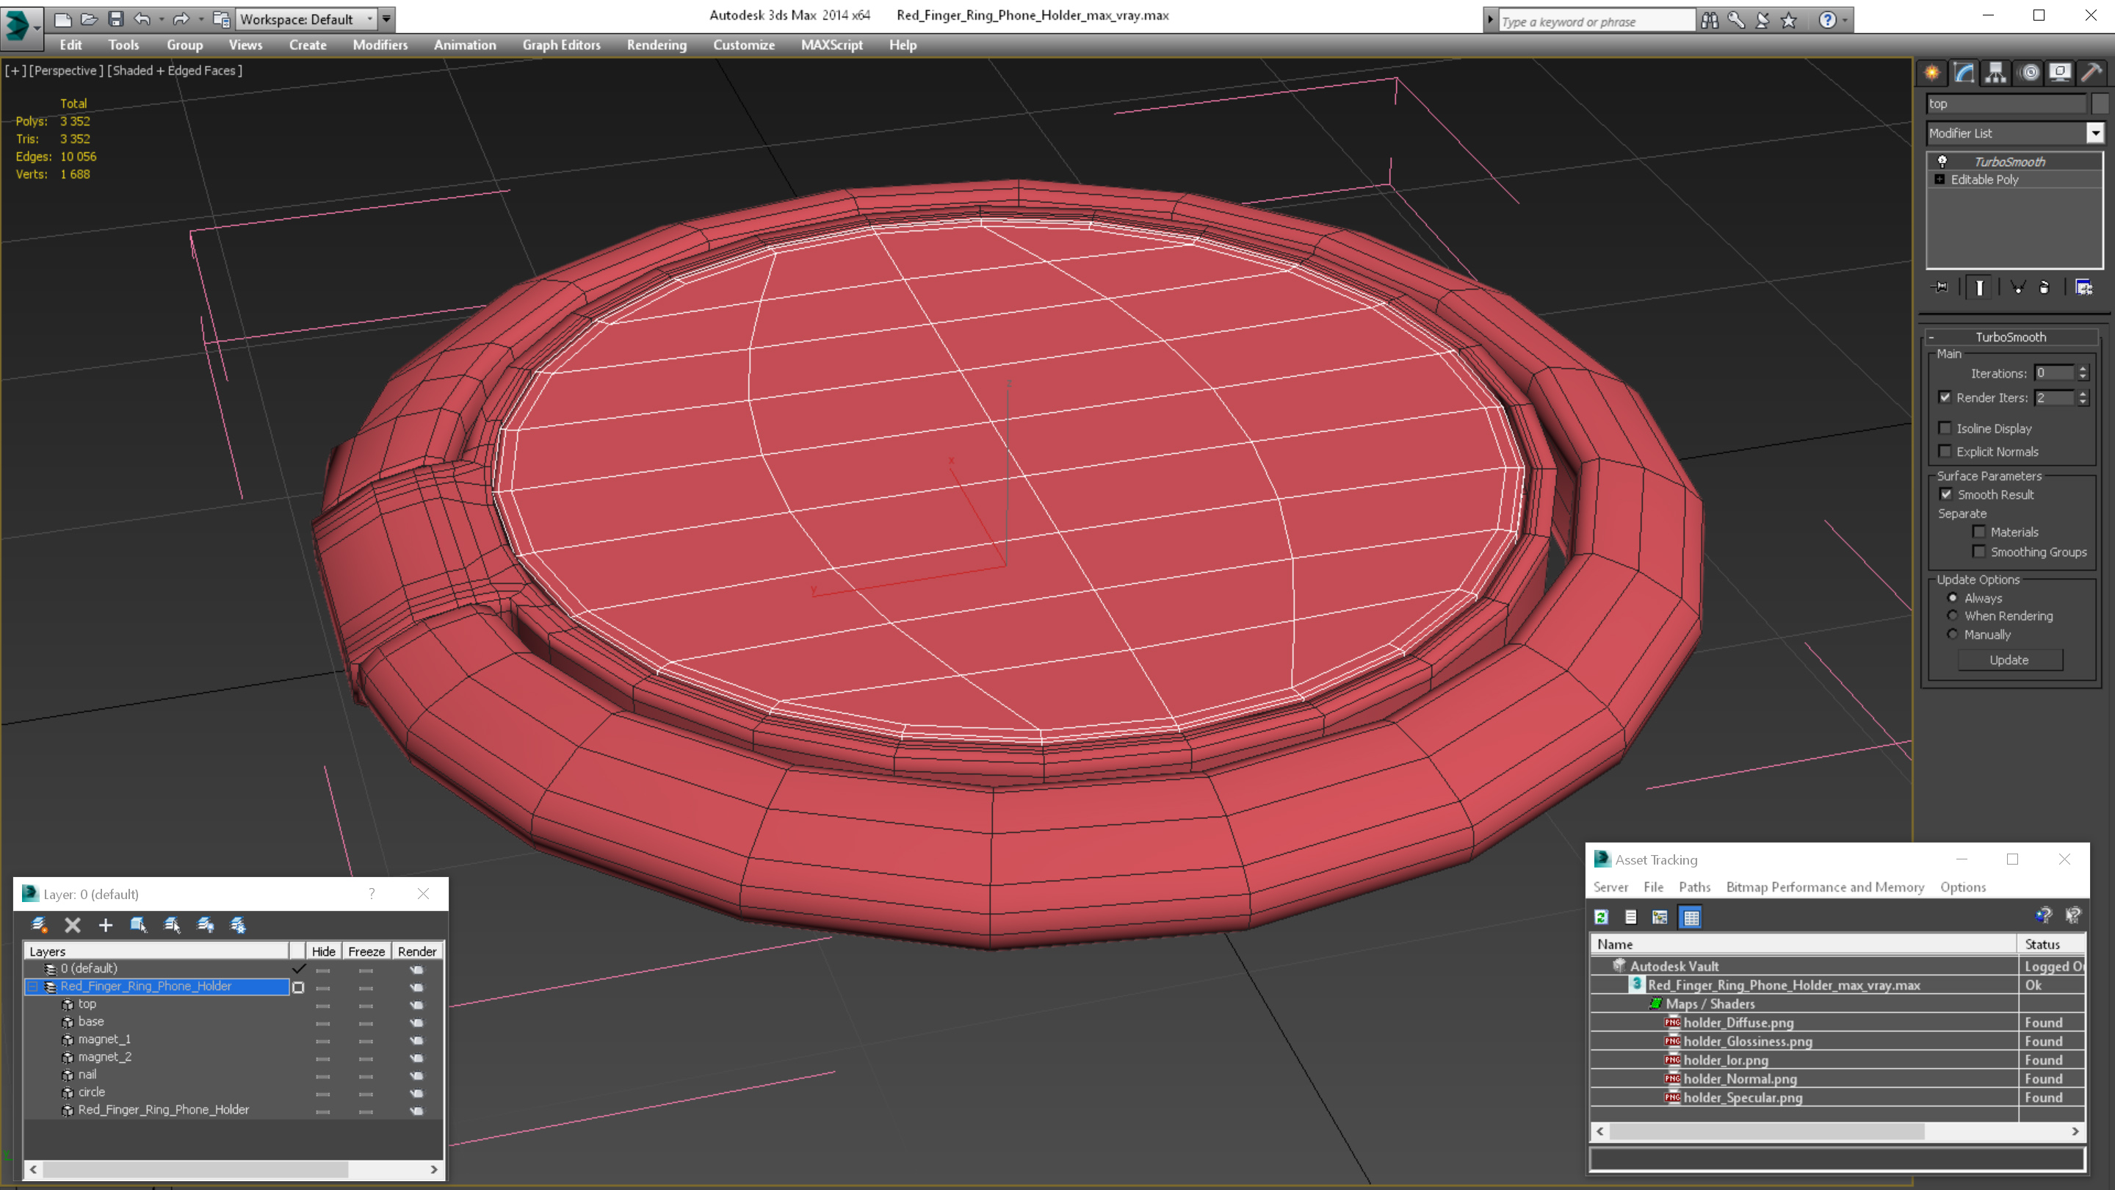Image resolution: width=2115 pixels, height=1190 pixels.
Task: Click the object color swatch beside name
Action: 2100,104
